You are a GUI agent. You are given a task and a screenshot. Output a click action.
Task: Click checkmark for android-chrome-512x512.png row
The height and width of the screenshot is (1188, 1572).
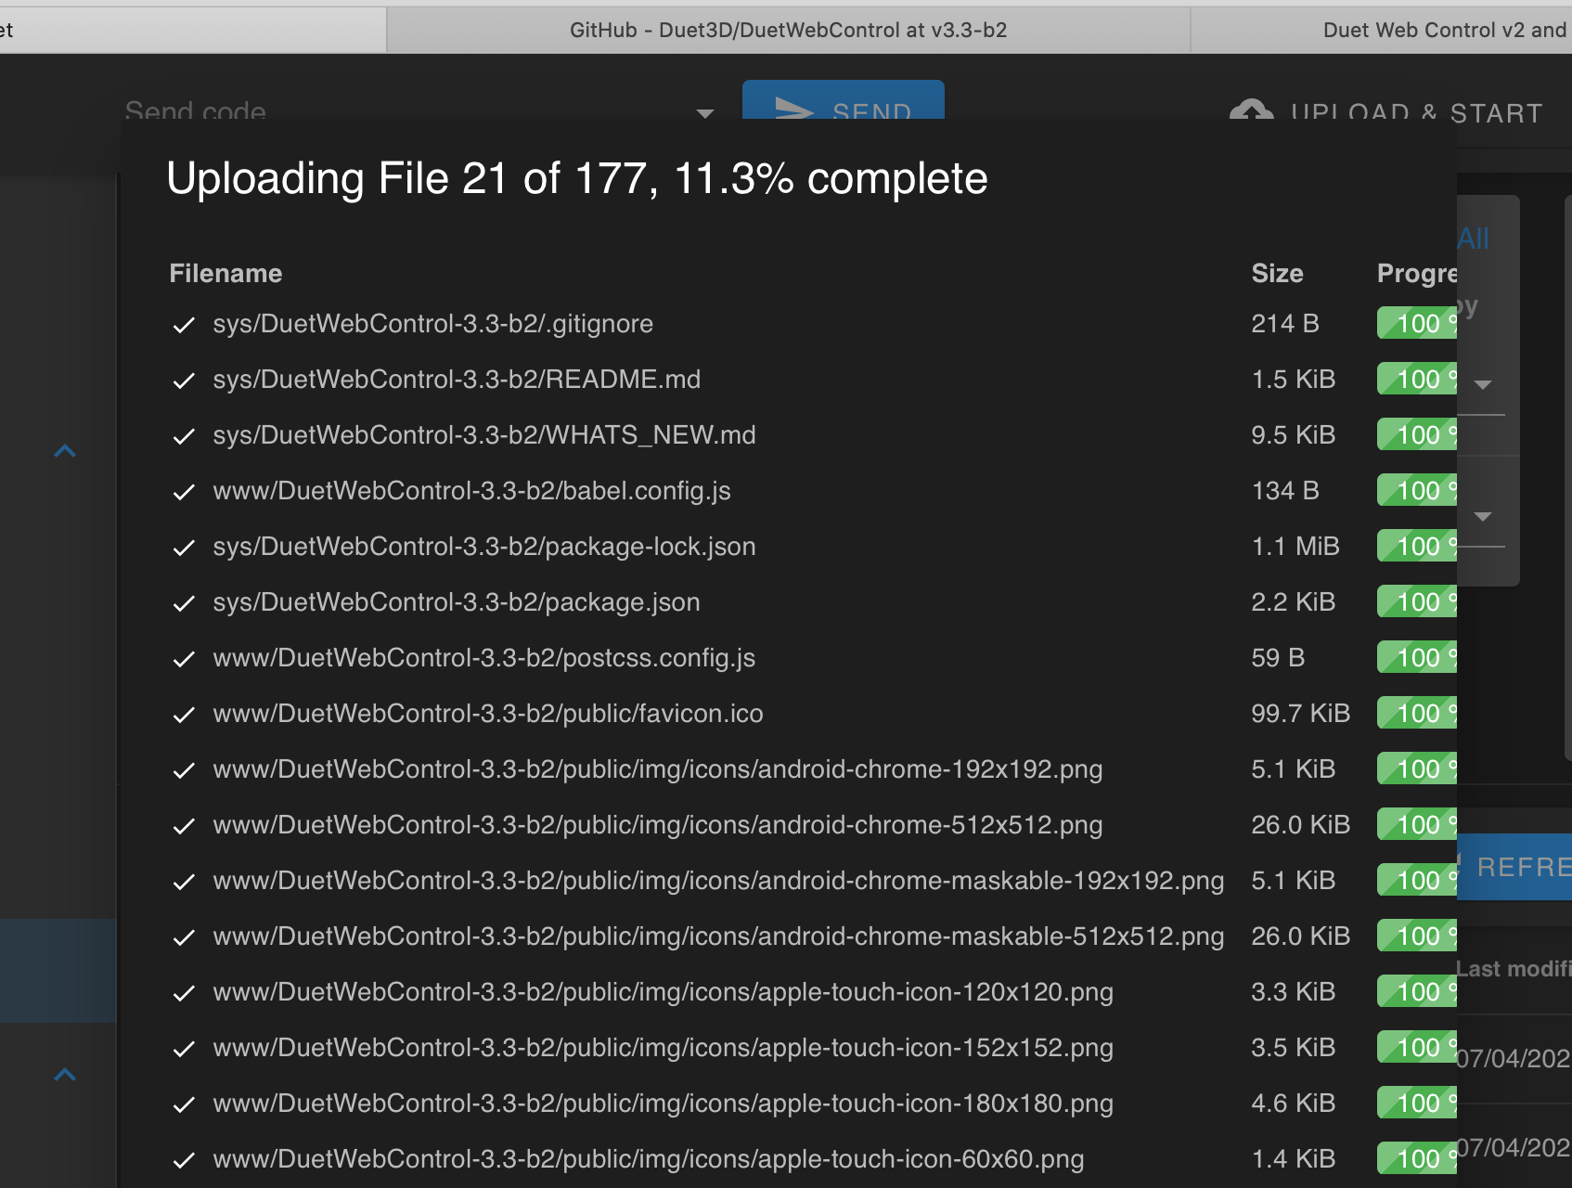click(x=184, y=826)
